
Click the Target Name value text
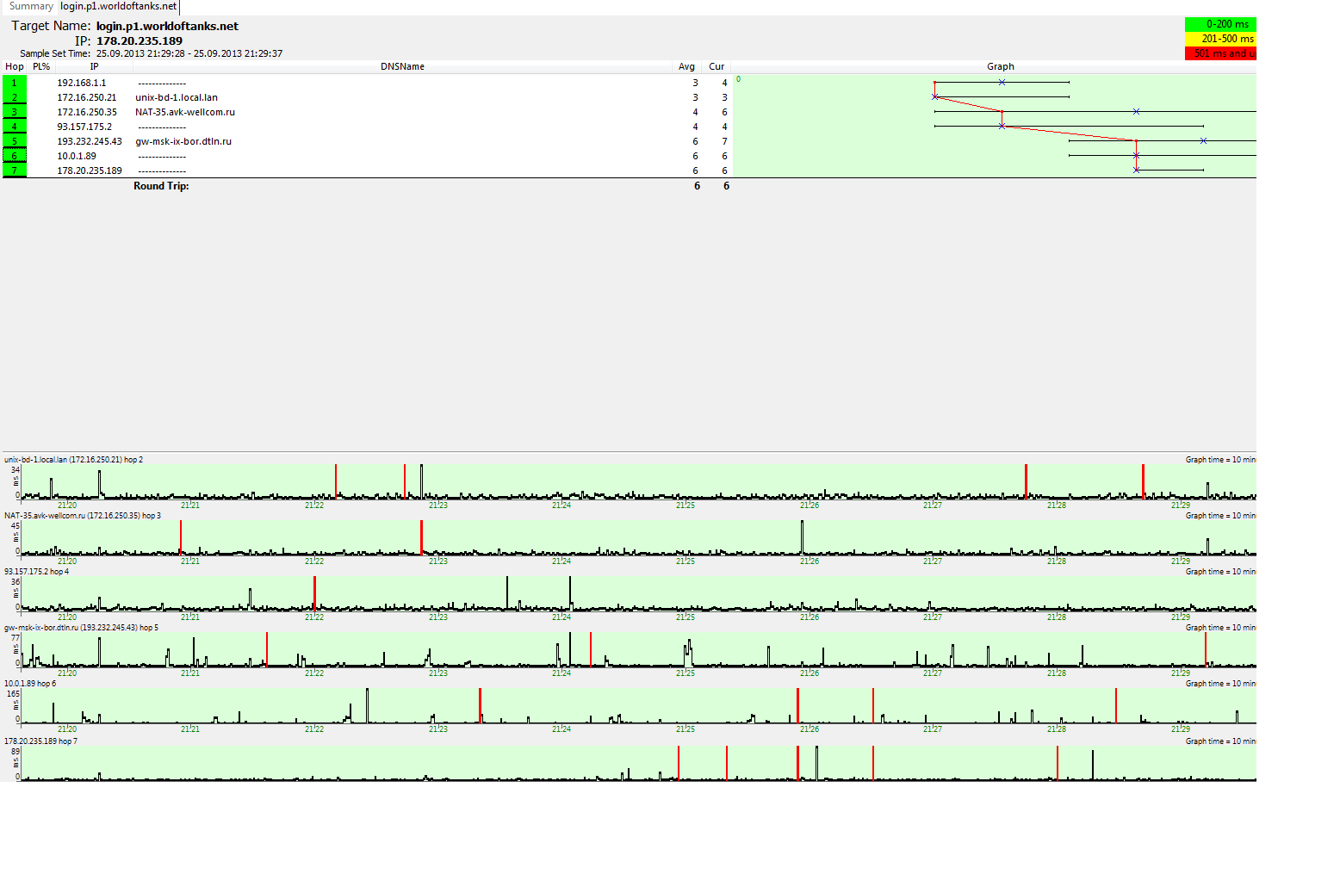click(167, 26)
